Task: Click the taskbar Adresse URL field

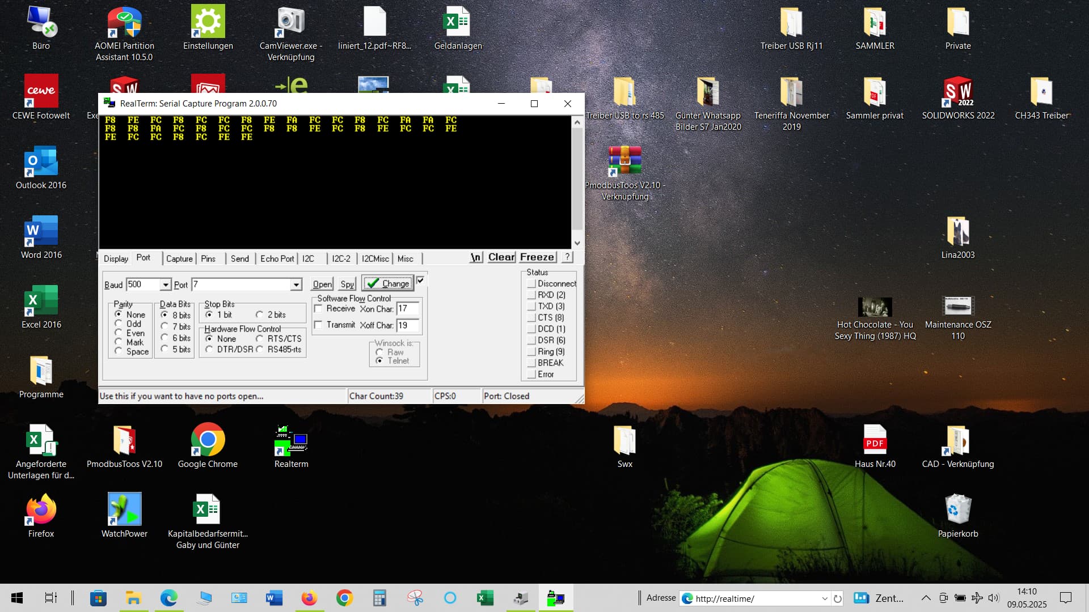Action: (754, 598)
